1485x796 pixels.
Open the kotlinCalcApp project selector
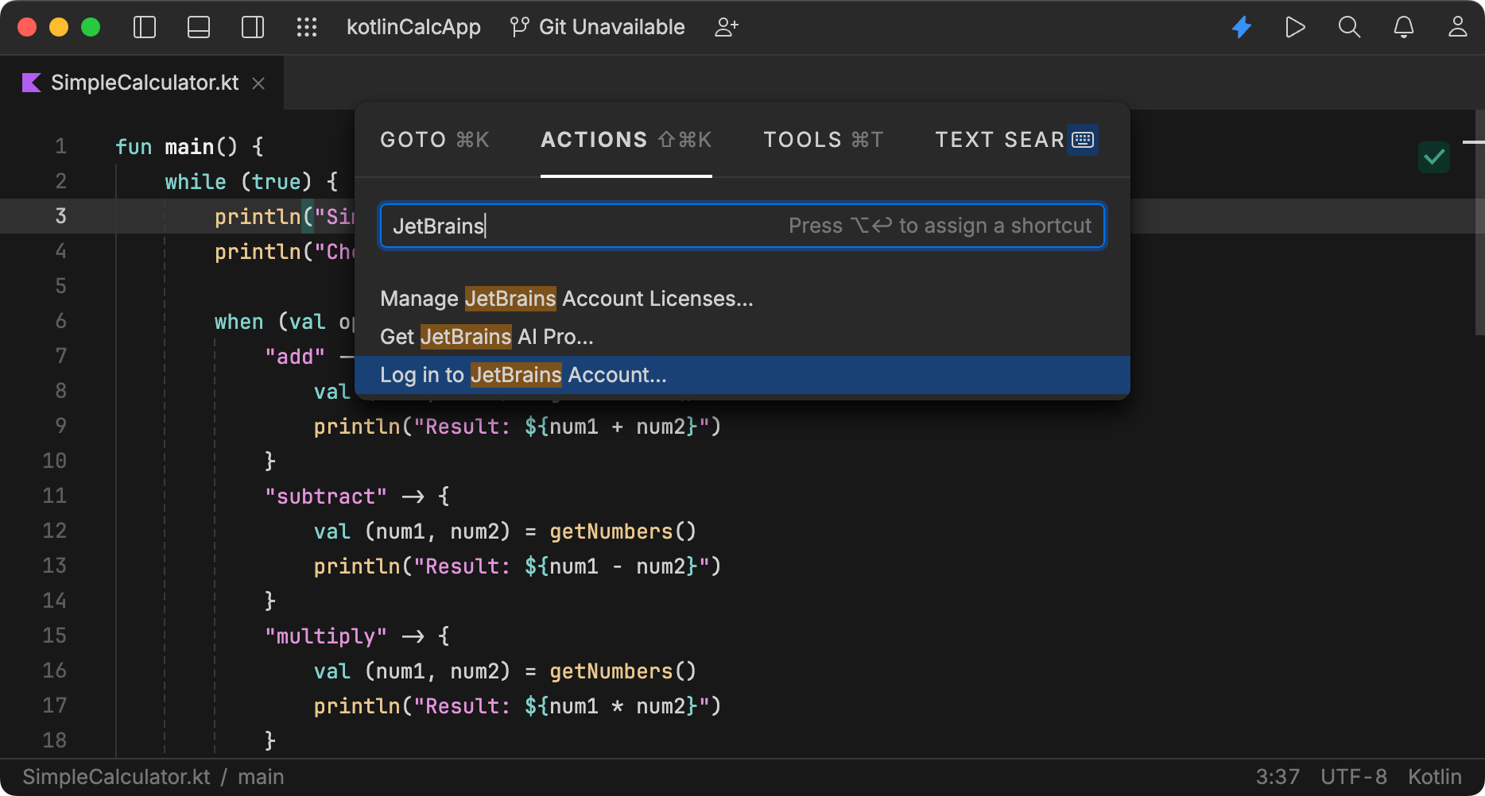click(413, 26)
